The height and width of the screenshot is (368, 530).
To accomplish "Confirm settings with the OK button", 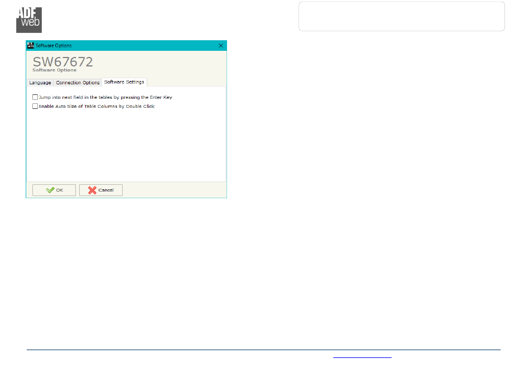I will [54, 190].
